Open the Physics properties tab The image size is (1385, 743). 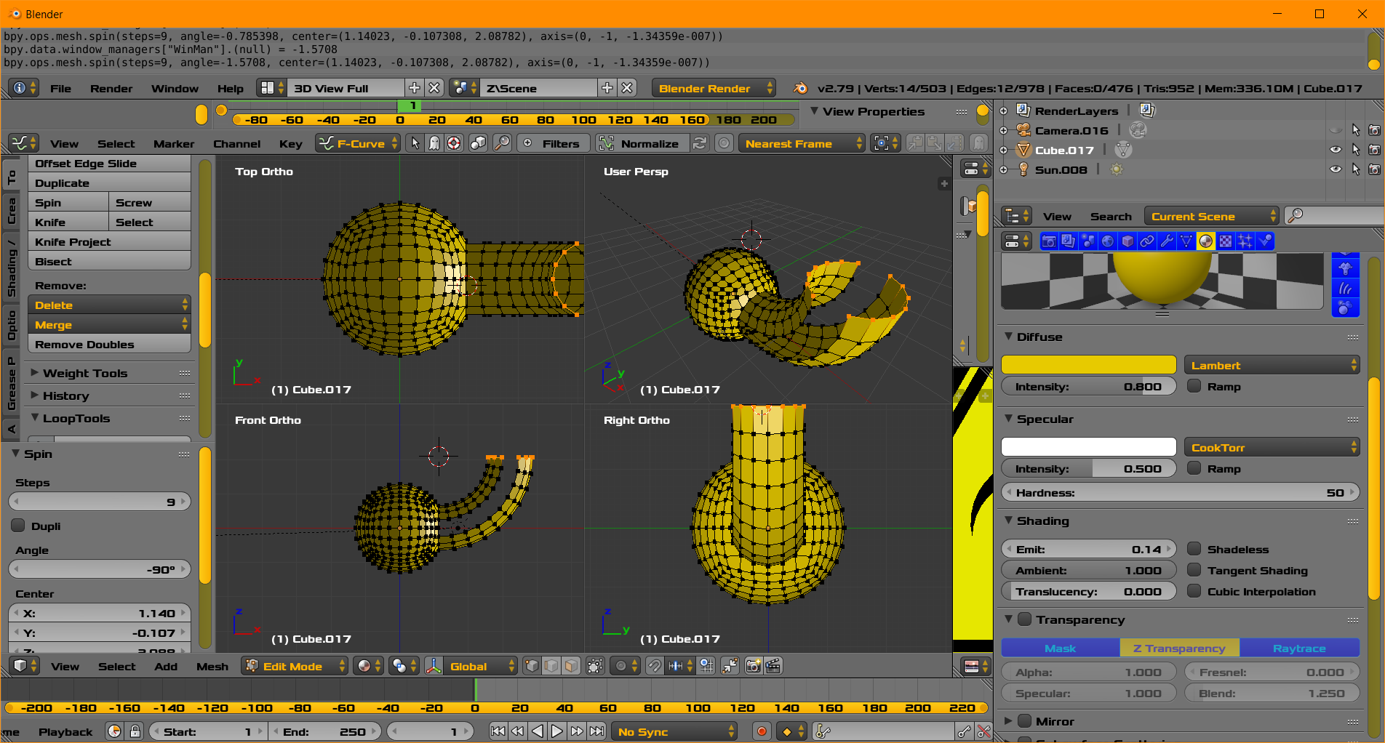tap(1265, 241)
